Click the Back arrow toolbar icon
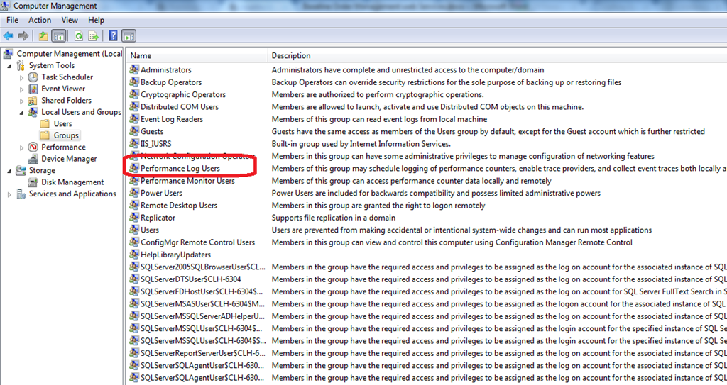 click(x=9, y=35)
